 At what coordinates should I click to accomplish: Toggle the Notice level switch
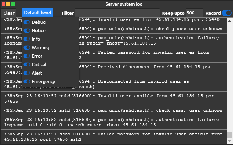tap(27, 31)
